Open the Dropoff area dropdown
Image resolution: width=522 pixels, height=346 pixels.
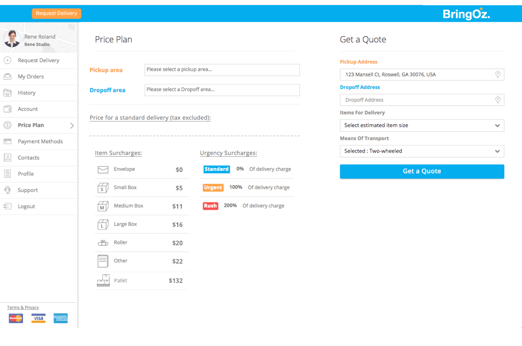[x=222, y=90]
